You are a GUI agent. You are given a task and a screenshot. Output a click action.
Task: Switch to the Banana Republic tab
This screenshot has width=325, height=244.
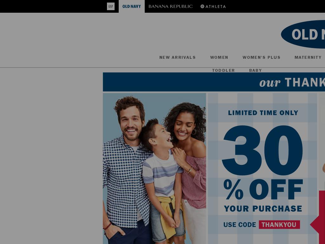pos(170,6)
